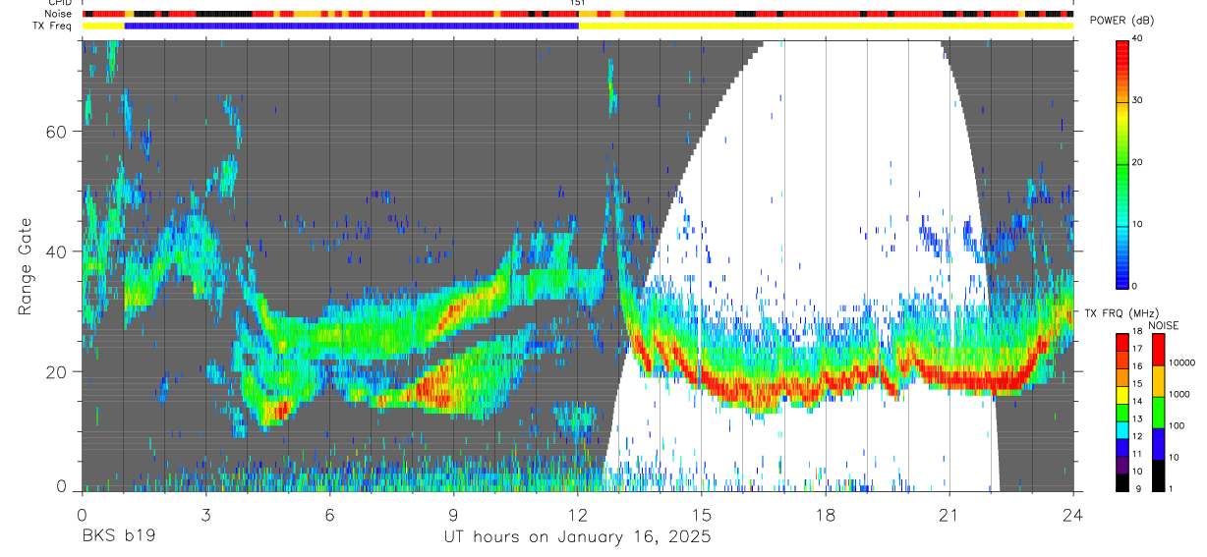Viewport: 1207px width, 557px height.
Task: Click the '16' label on TX FRQ scale
Action: (1136, 365)
